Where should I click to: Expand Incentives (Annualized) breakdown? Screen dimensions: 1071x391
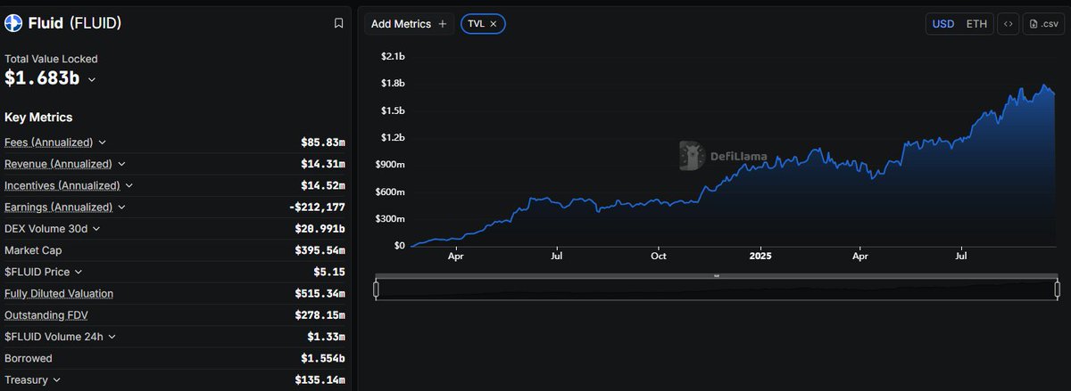click(129, 185)
